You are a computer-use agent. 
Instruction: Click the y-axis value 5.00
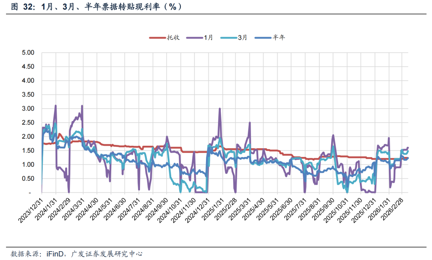(x=28, y=52)
